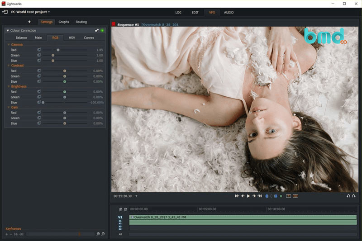Remove a keyframe with minus icon
Screen dimensions: 362x241
click(x=11, y=234)
